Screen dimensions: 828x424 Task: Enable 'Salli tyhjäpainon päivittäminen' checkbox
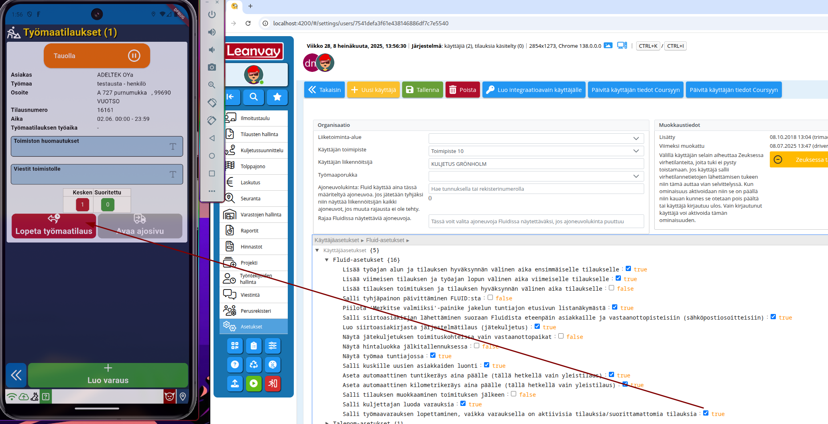pyautogui.click(x=490, y=298)
